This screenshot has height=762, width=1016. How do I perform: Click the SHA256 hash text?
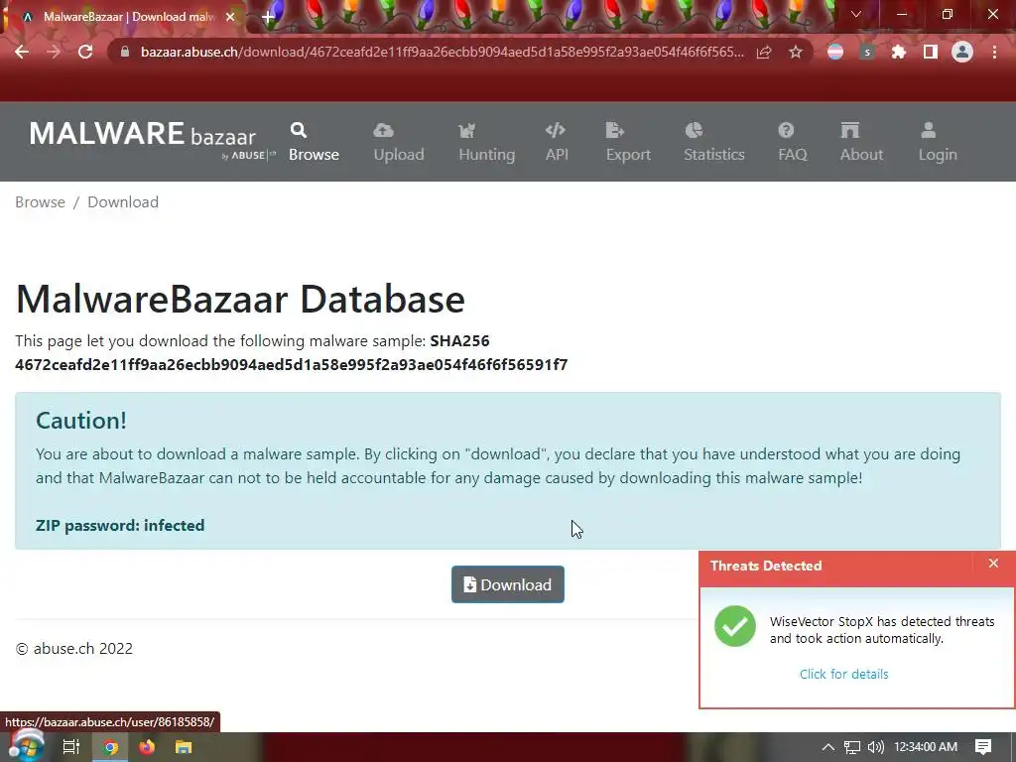click(291, 365)
